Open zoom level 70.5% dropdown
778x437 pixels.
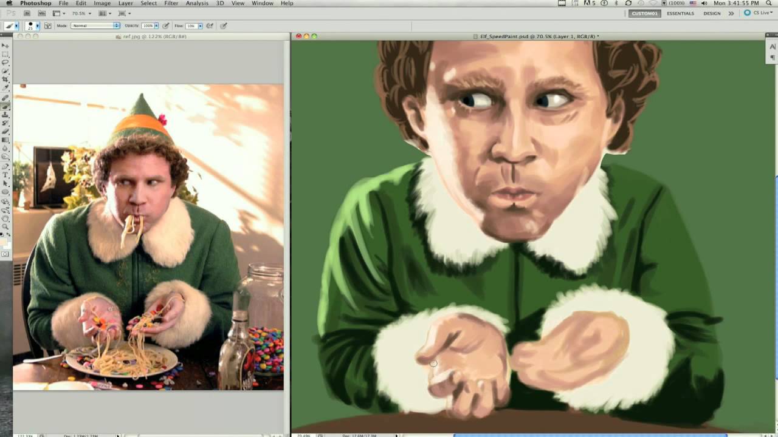[81, 13]
